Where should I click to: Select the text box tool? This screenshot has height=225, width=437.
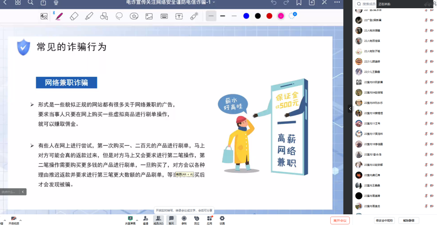pyautogui.click(x=179, y=16)
